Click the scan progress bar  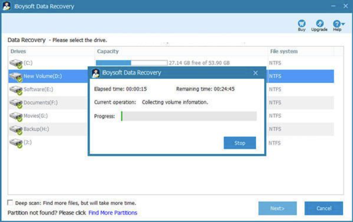pos(189,116)
